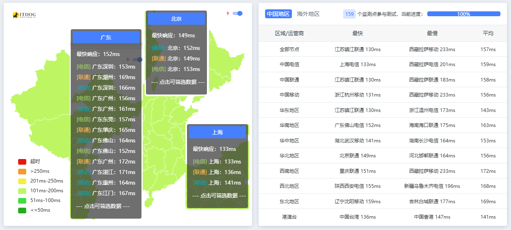Switch to the 中国地区 tab
This screenshot has width=511, height=230.
(x=278, y=14)
